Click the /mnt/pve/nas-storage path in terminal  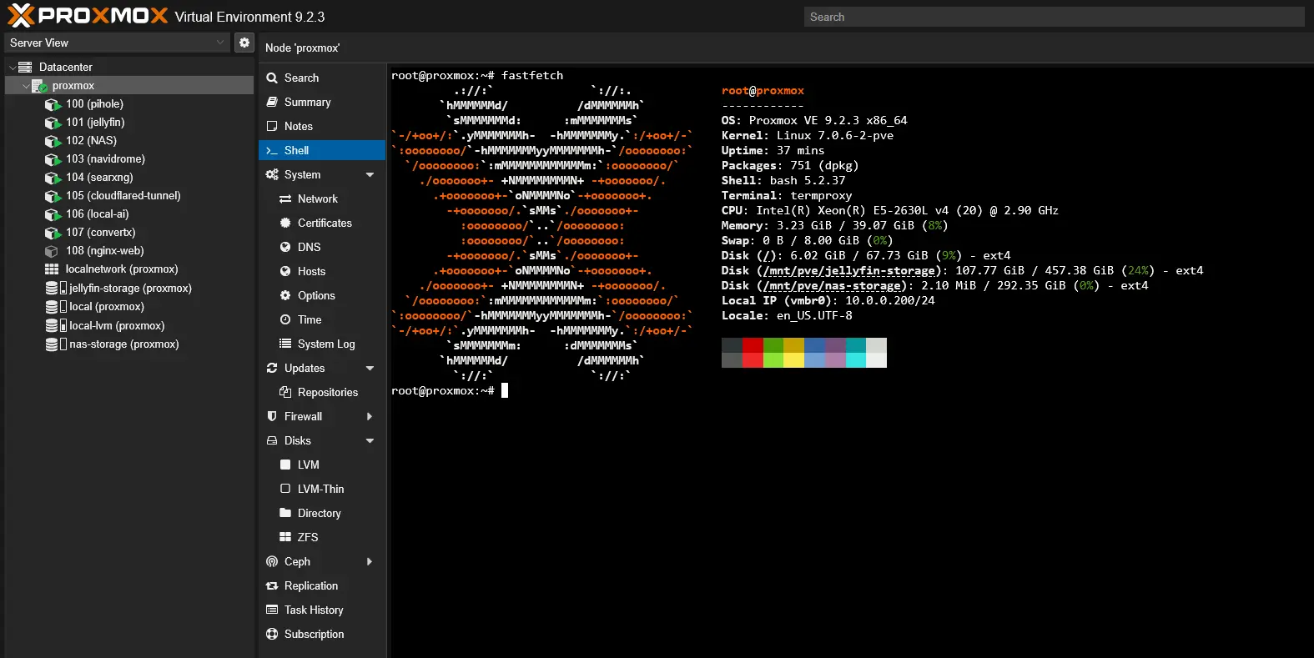click(x=832, y=285)
